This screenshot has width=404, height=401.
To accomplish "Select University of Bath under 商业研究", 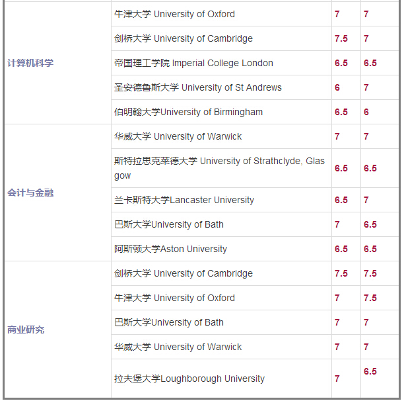I will 169,322.
